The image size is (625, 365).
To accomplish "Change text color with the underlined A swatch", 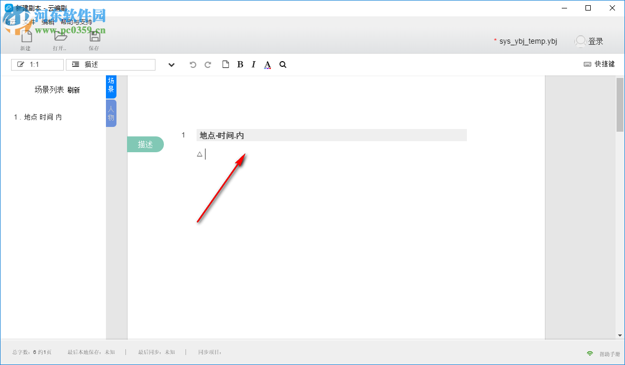I will [267, 64].
